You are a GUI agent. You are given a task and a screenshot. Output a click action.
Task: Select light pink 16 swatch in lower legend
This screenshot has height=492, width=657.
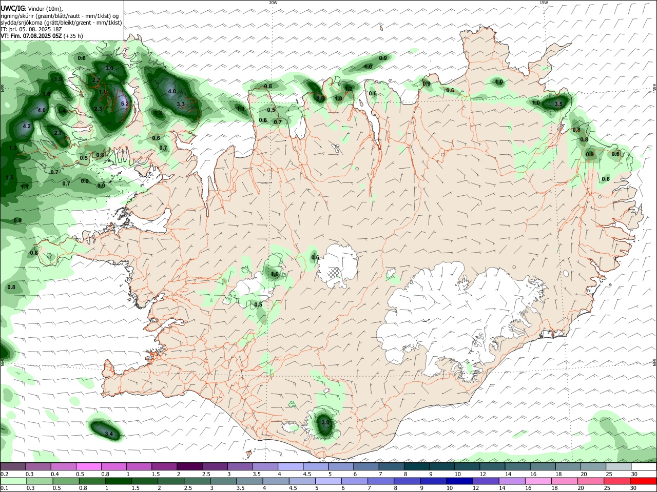tap(538, 481)
